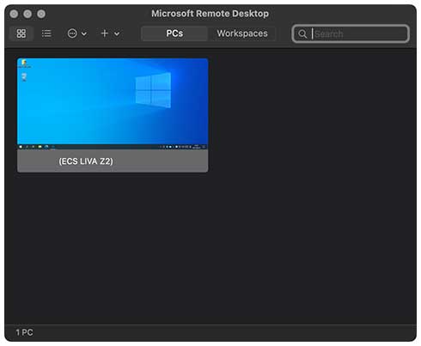Viewport: 421px width, 346px height.
Task: Click the 1 PC status text
Action: [25, 332]
